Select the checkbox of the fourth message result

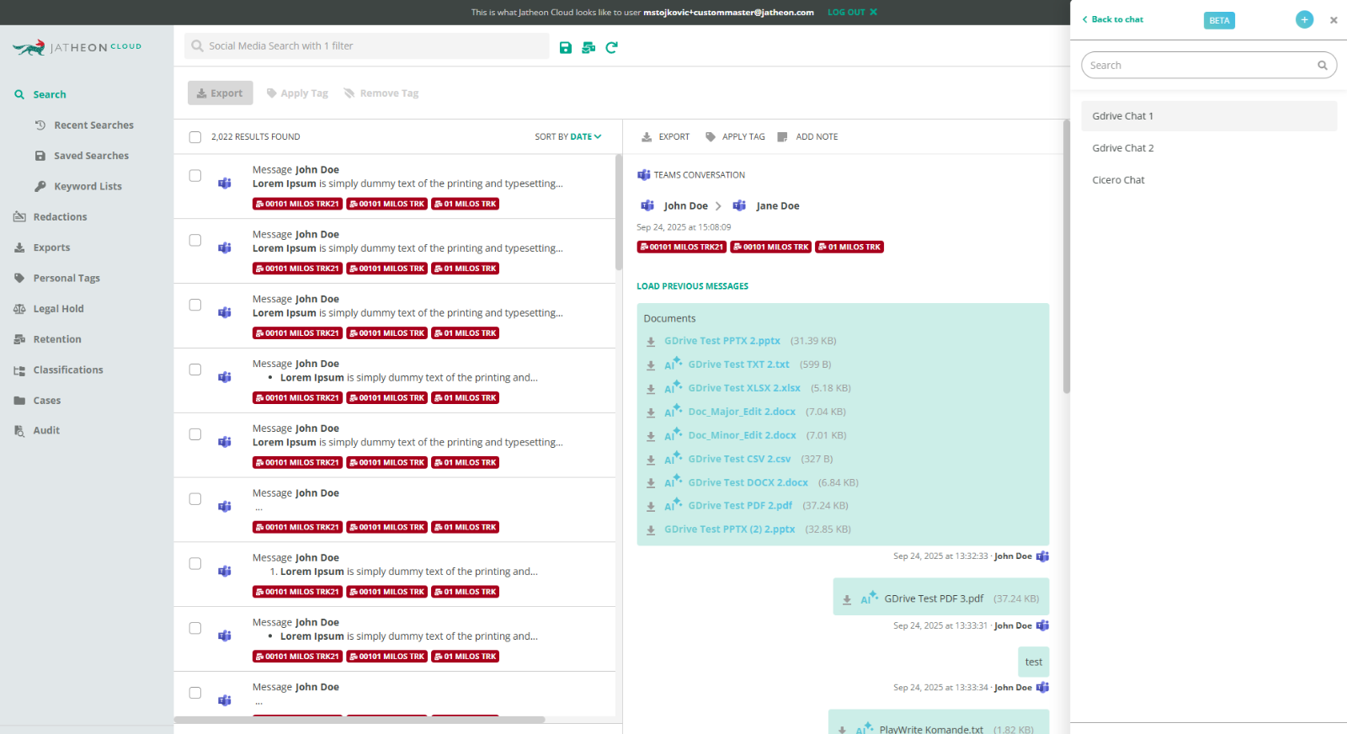195,370
